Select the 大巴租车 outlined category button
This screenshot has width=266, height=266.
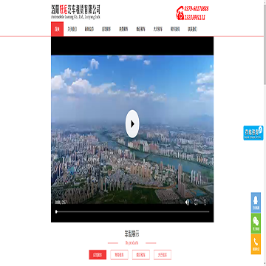pyautogui.click(x=163, y=255)
